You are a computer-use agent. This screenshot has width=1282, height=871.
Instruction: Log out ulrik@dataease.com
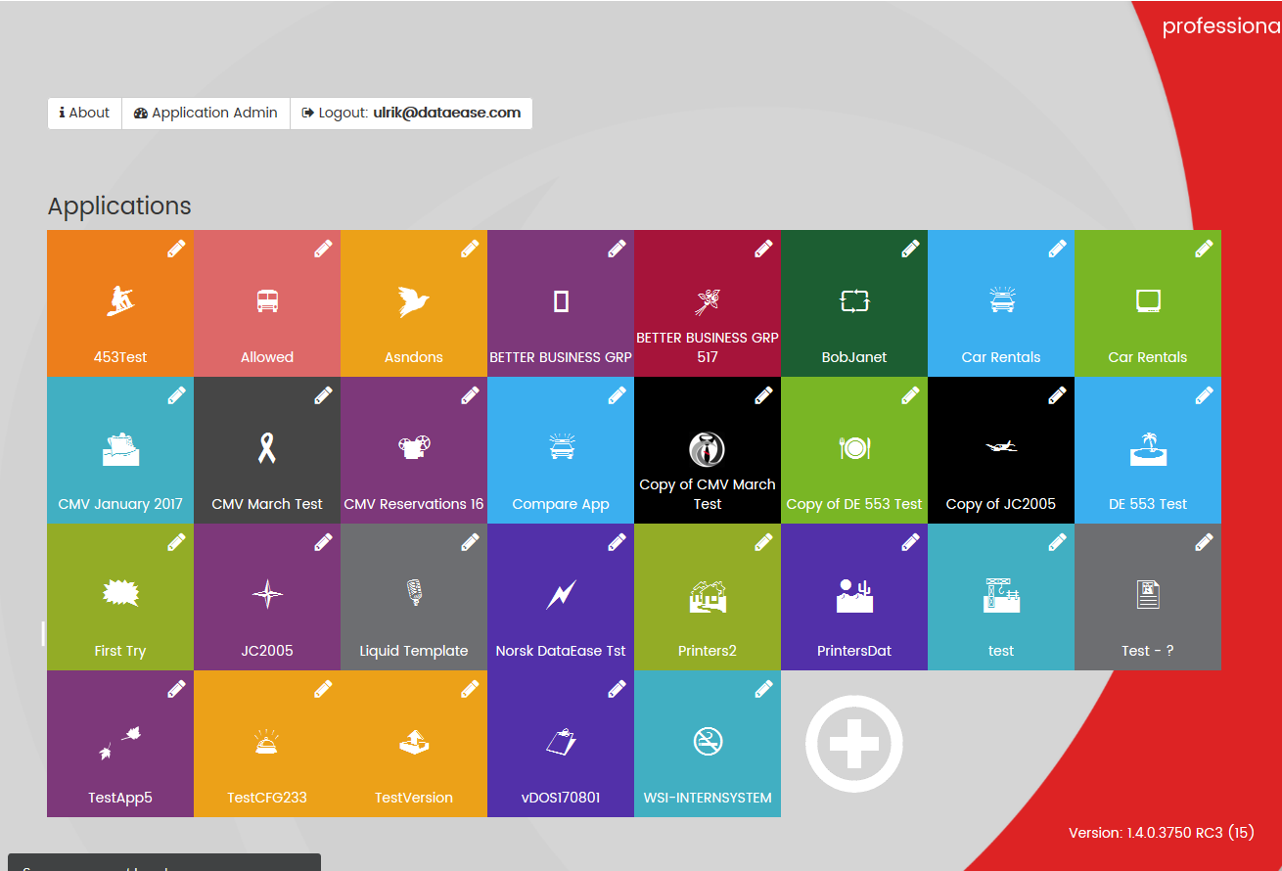(x=411, y=113)
